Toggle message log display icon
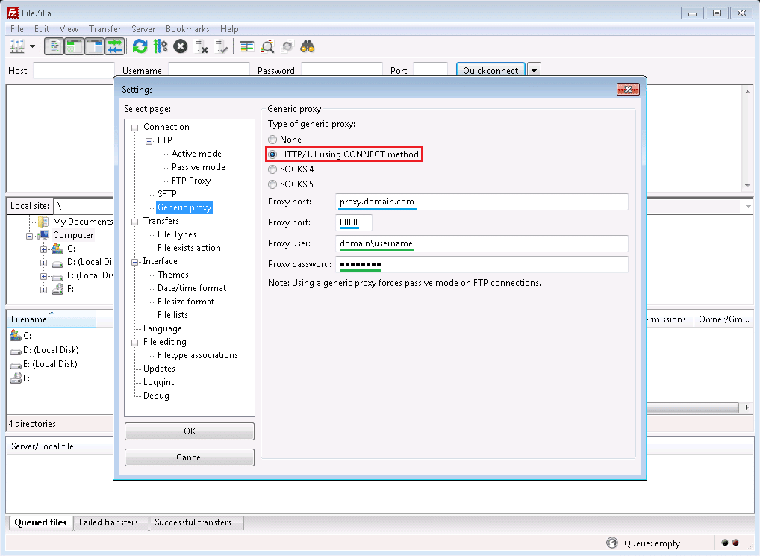Image resolution: width=760 pixels, height=556 pixels. click(54, 46)
